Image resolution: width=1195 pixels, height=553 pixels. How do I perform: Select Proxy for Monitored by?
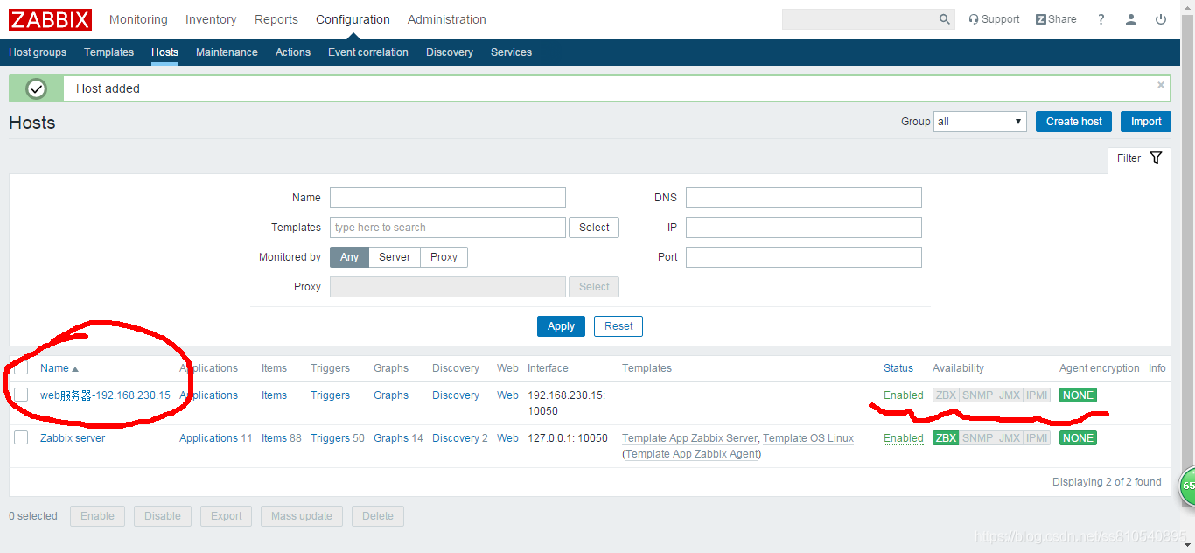pyautogui.click(x=444, y=257)
